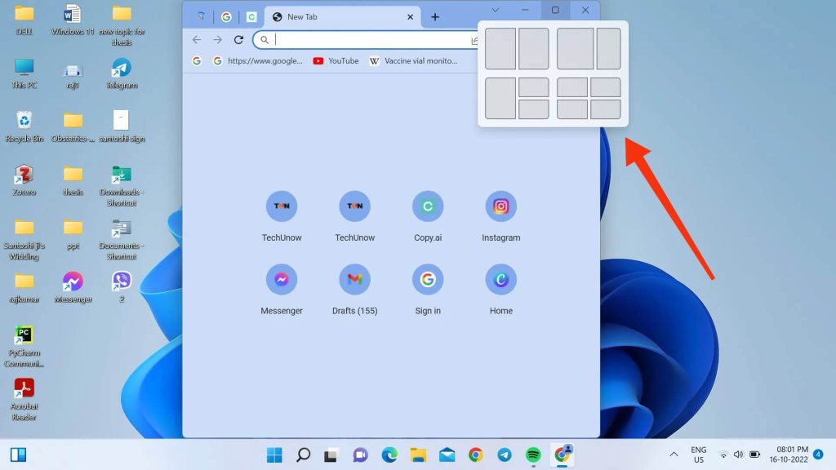This screenshot has height=470, width=836.
Task: Select the Acrobat Reader desktop shortcut
Action: [x=24, y=400]
